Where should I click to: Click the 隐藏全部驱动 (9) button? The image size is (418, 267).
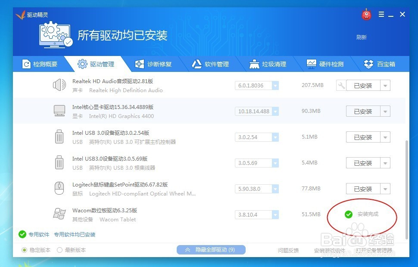[211, 250]
